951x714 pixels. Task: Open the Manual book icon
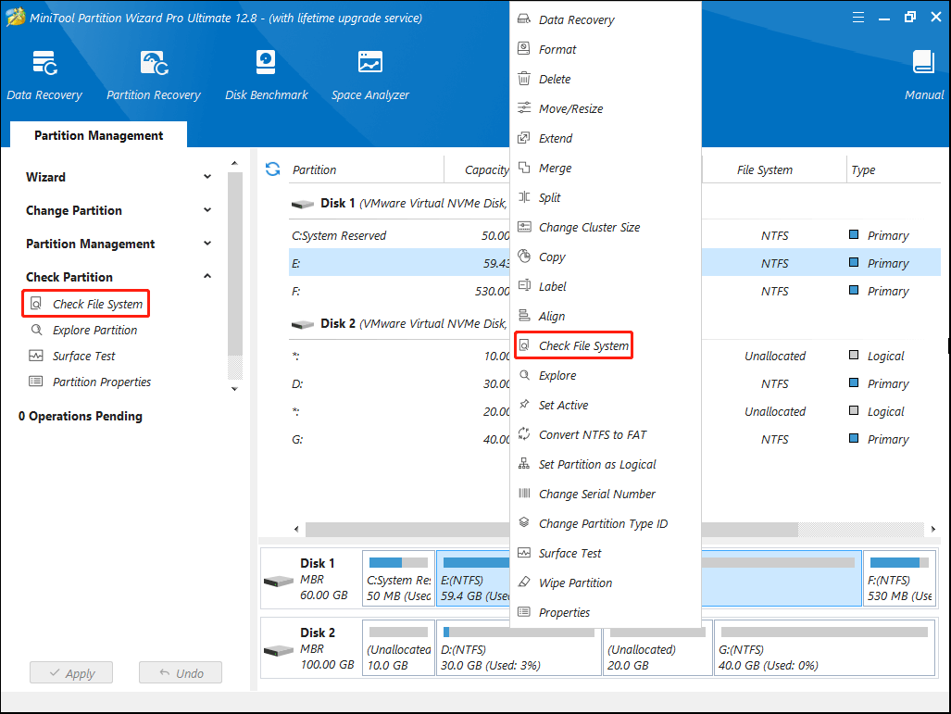tap(924, 62)
